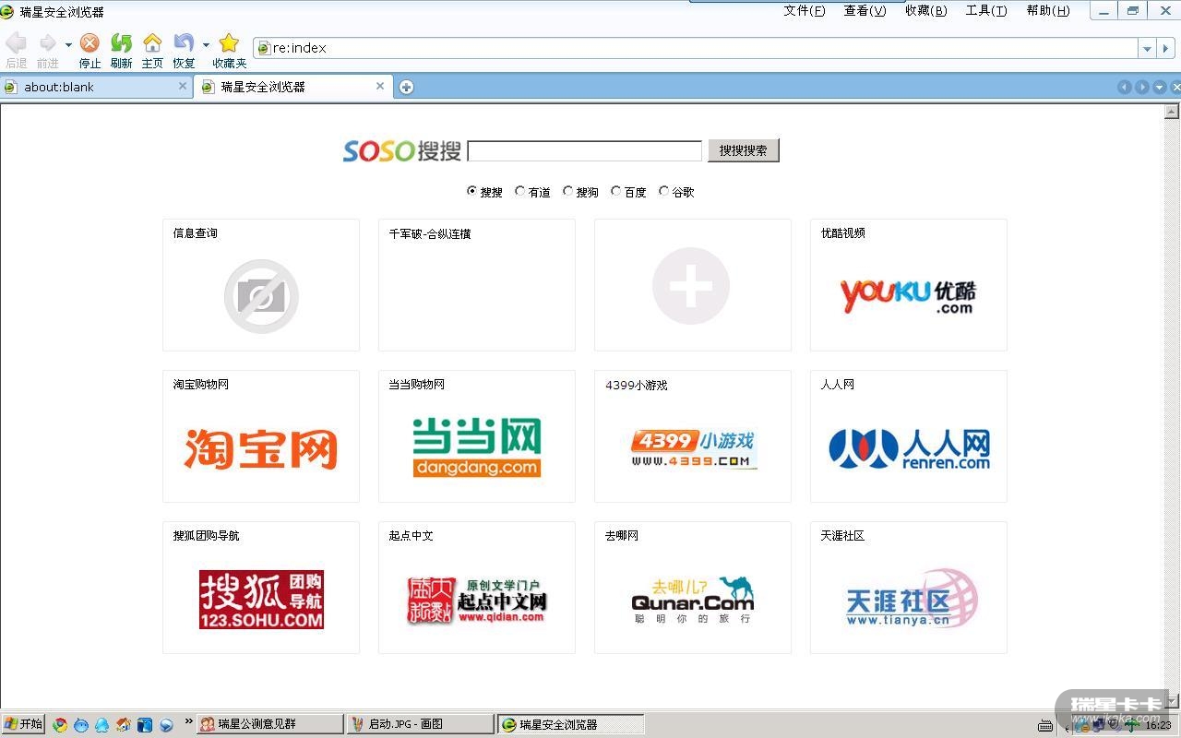The image size is (1181, 738).
Task: Open the 文件(F) menu
Action: [x=804, y=11]
